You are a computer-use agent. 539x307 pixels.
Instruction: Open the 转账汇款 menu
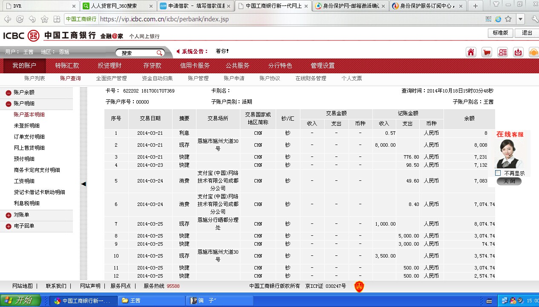click(67, 66)
